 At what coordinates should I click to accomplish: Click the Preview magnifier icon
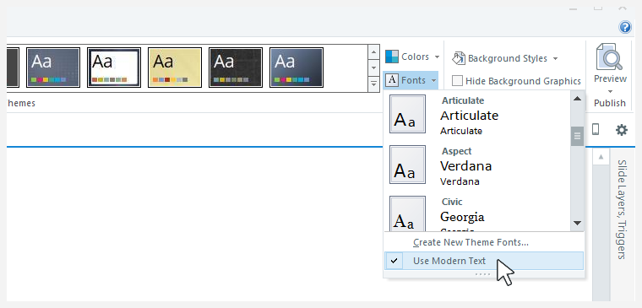point(610,57)
